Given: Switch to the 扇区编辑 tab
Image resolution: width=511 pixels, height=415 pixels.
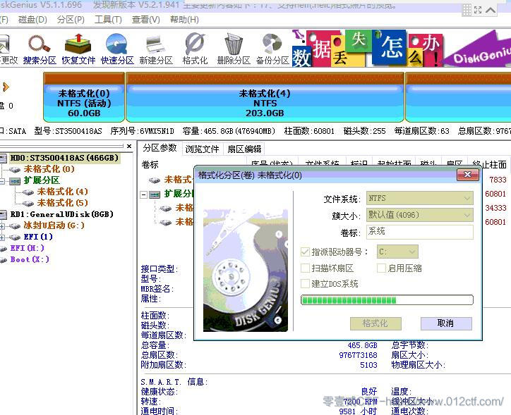Looking at the screenshot, I should [244, 149].
